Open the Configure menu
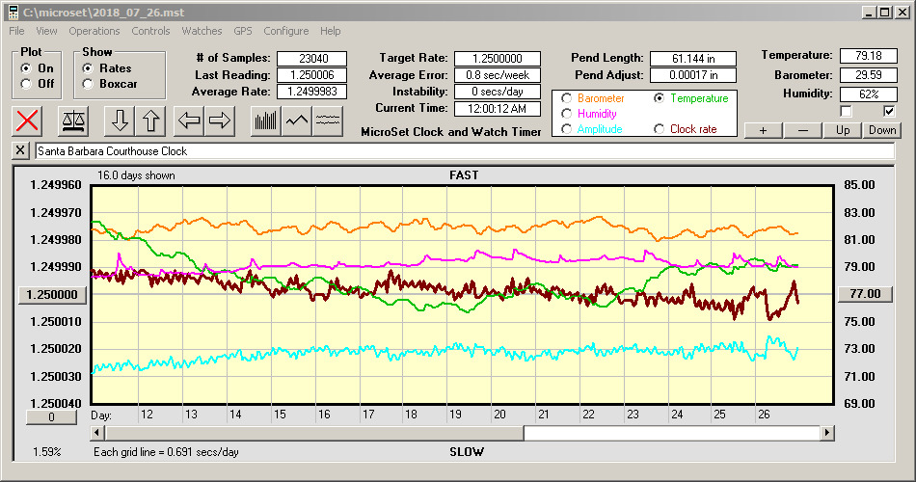This screenshot has height=482, width=916. (x=286, y=31)
